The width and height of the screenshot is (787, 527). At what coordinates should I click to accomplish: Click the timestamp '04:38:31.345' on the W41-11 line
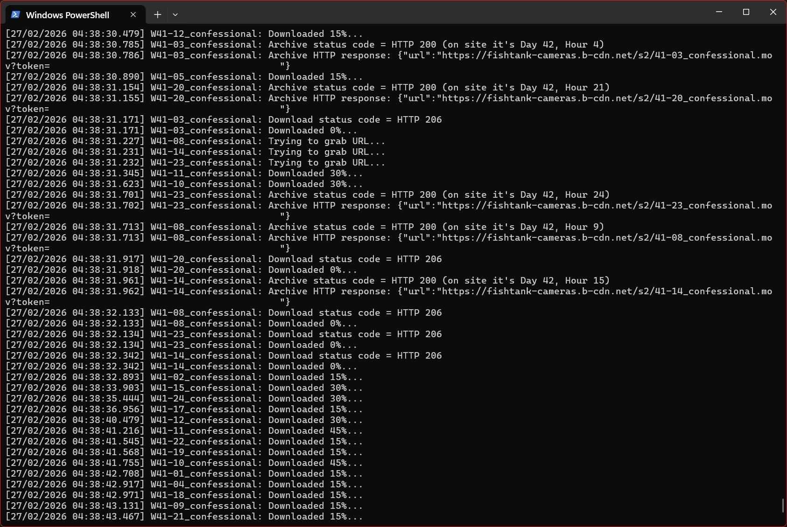pyautogui.click(x=105, y=173)
